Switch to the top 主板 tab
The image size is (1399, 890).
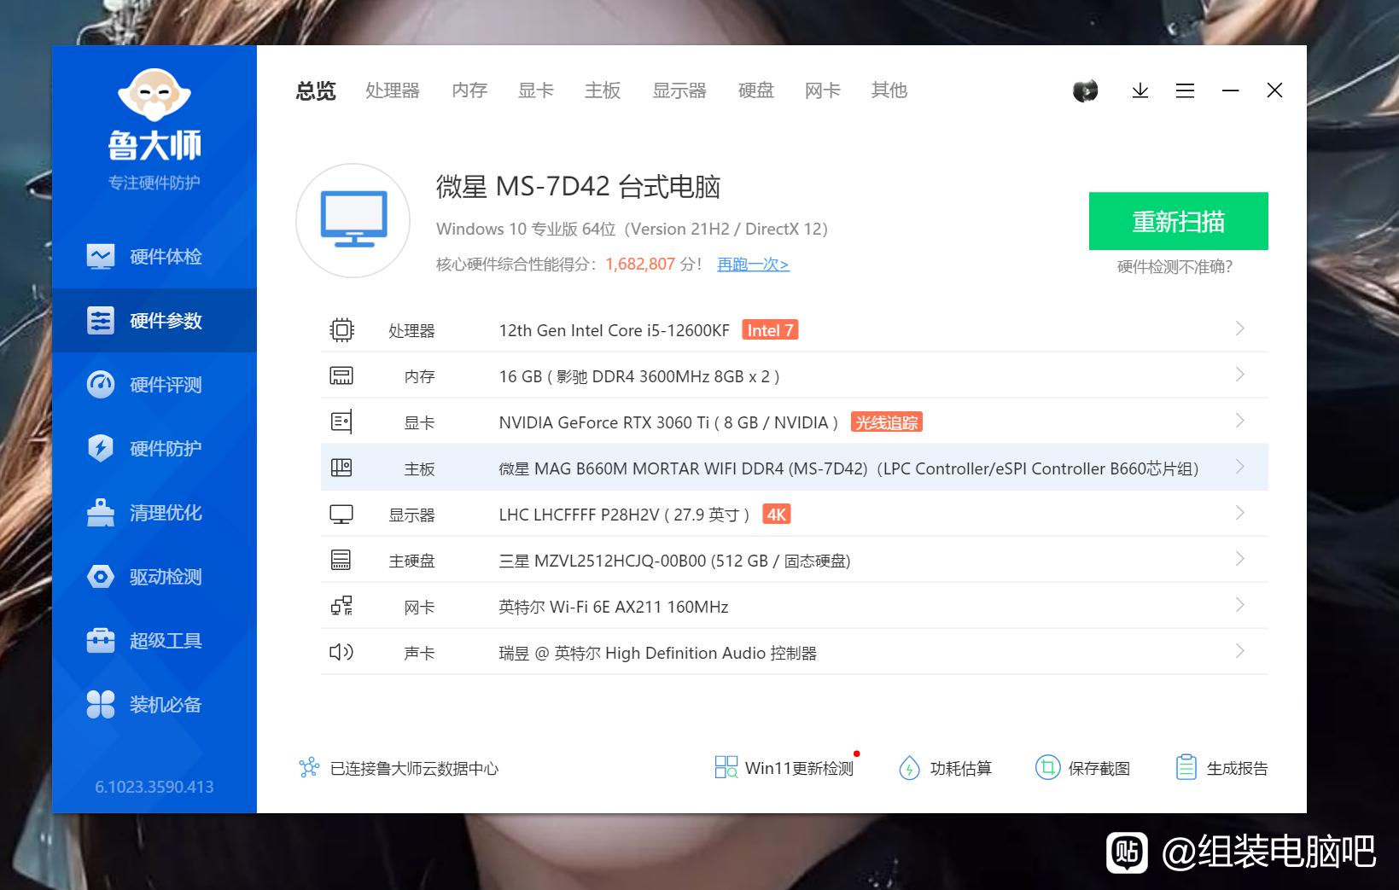[x=603, y=90]
